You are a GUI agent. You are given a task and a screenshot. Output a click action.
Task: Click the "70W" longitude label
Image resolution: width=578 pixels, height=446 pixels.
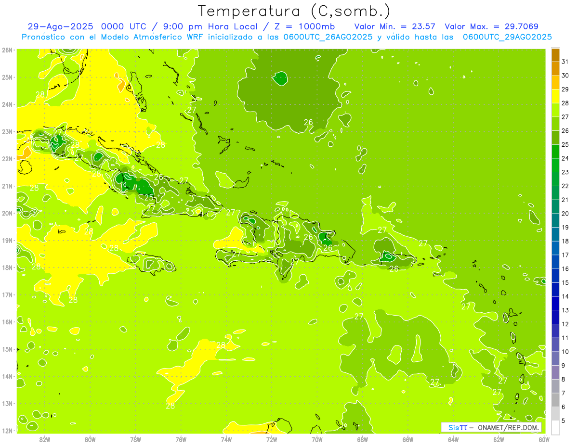(x=317, y=439)
